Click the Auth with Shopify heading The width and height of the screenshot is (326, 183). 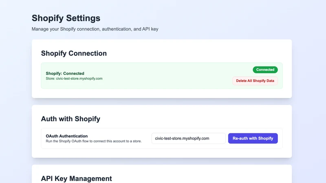click(70, 119)
